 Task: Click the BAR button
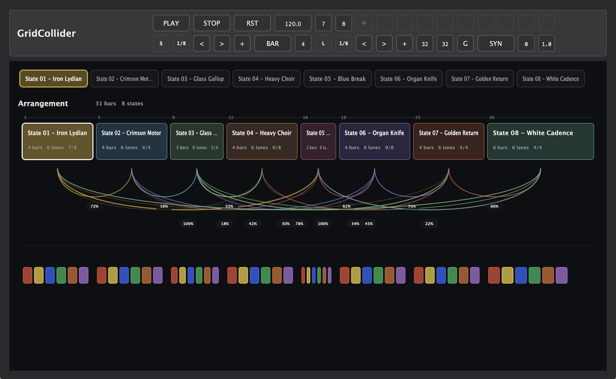click(273, 43)
